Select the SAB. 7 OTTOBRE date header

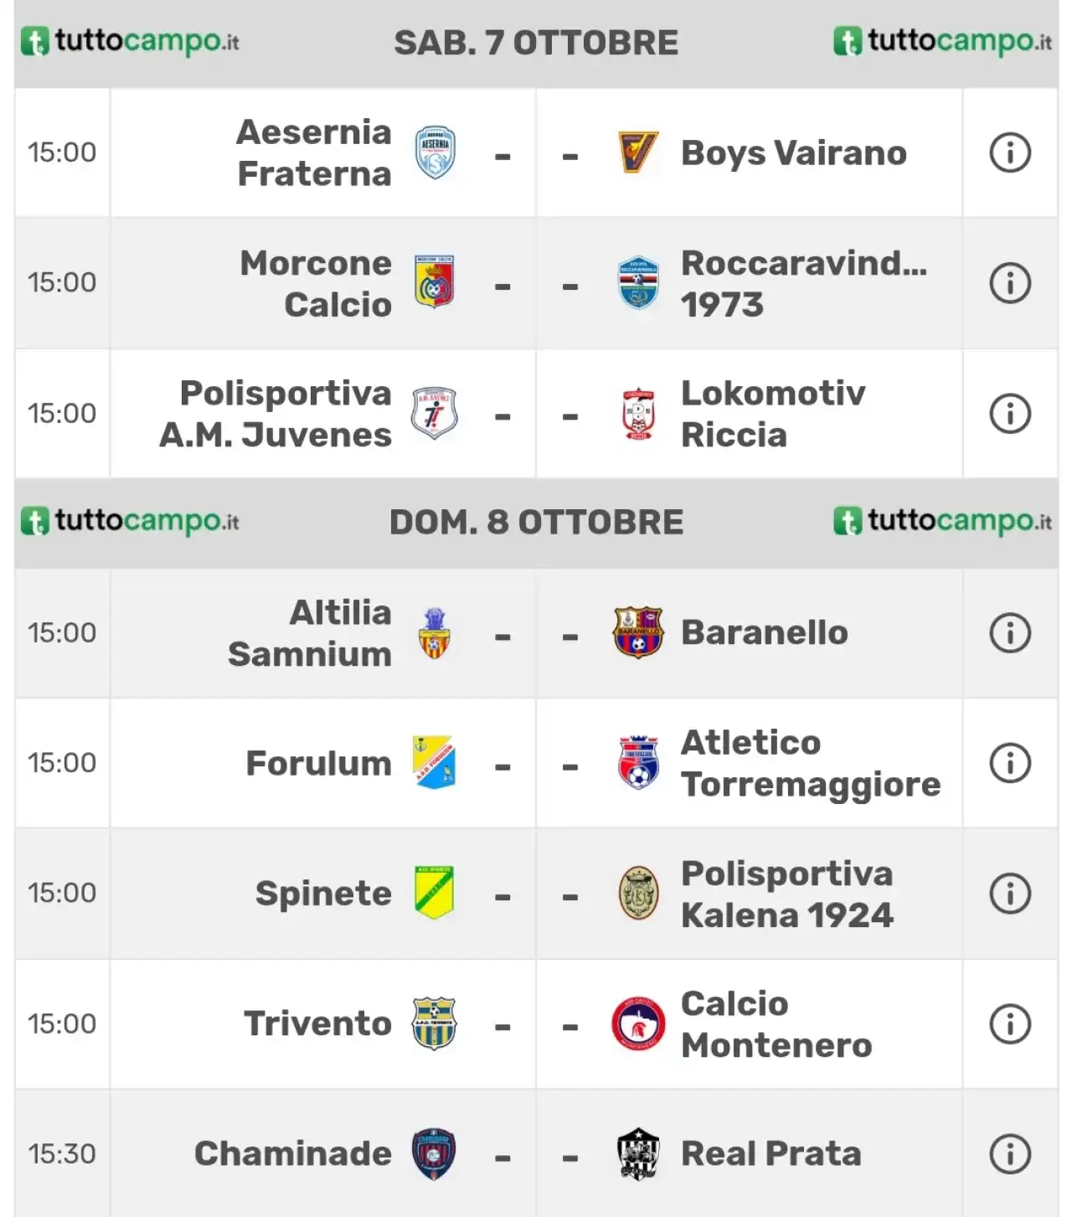pyautogui.click(x=536, y=43)
